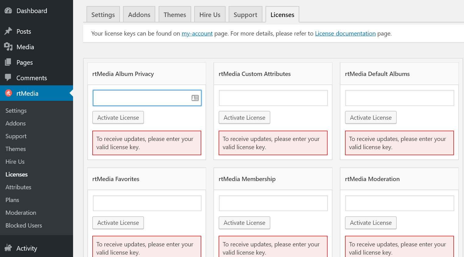Click the rtMedia Default Albums license key field
This screenshot has height=257, width=464.
[x=399, y=98]
